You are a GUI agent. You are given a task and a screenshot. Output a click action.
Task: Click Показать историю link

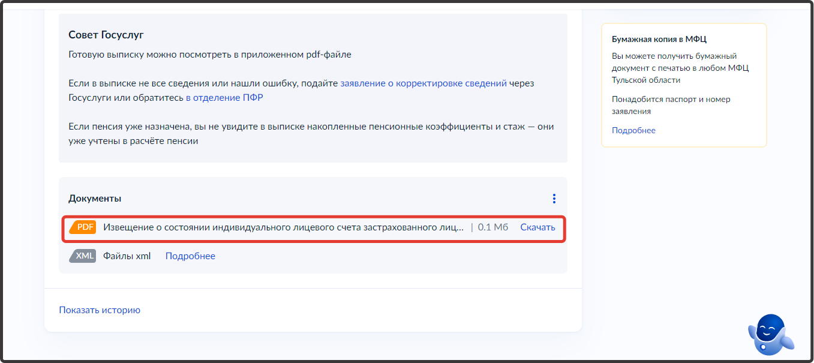point(100,310)
